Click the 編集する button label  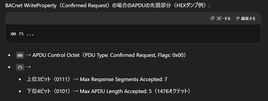(248, 18)
